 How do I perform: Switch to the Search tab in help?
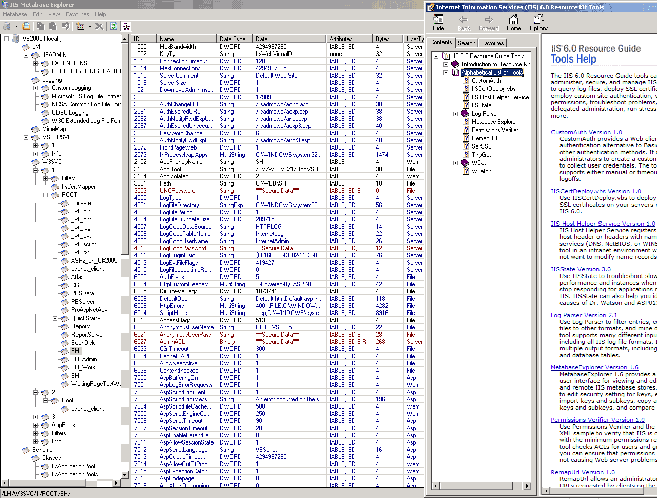coord(467,43)
